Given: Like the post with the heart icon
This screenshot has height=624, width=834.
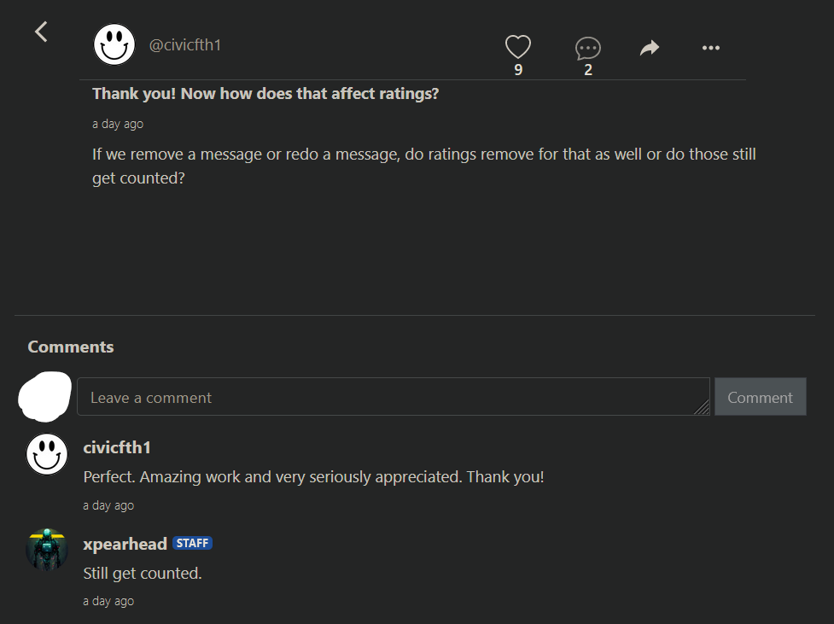Looking at the screenshot, I should click(x=518, y=46).
